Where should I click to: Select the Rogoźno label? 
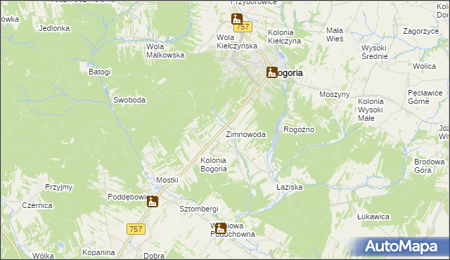coord(299,129)
